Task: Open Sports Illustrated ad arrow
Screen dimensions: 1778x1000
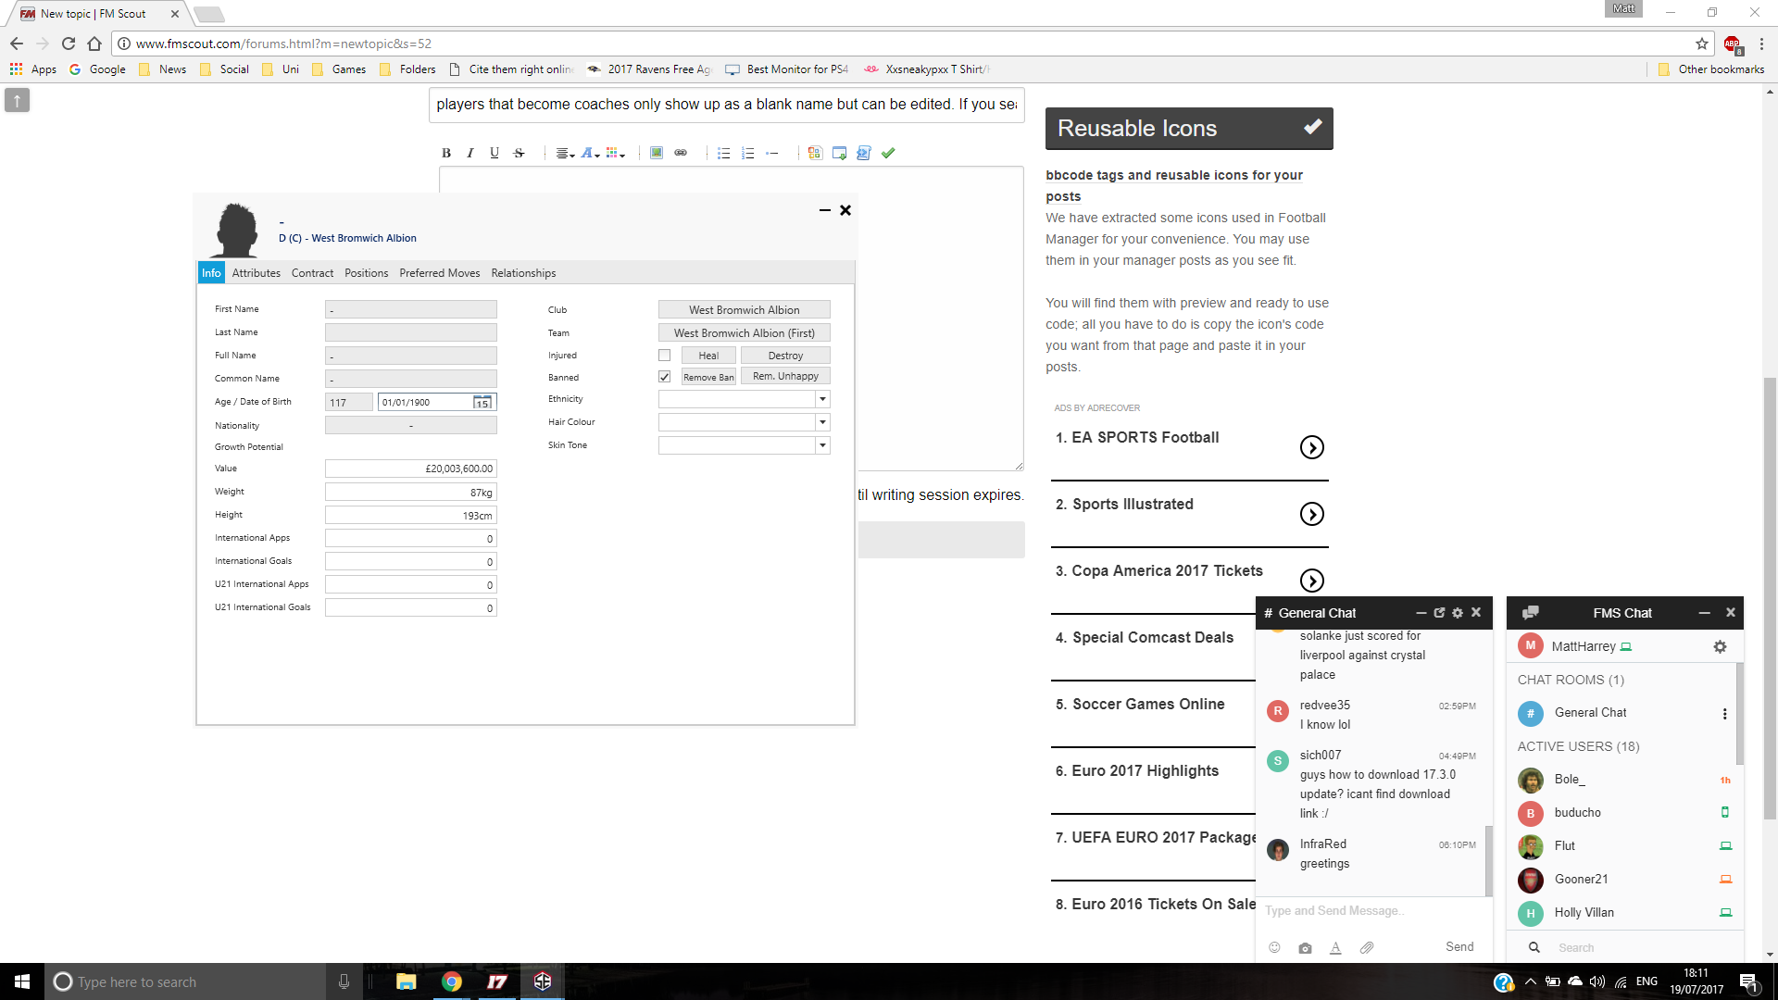Action: click(1311, 514)
